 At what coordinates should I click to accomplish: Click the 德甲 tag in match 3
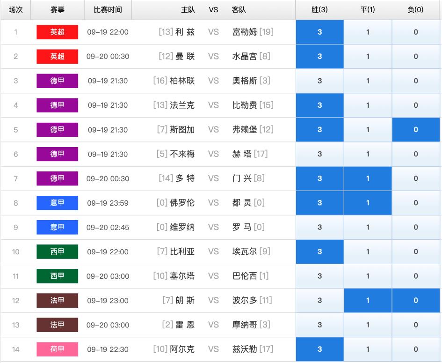(x=57, y=81)
